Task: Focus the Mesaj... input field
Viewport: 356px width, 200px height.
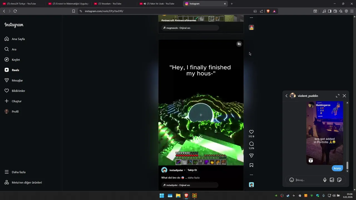Action: (308, 180)
